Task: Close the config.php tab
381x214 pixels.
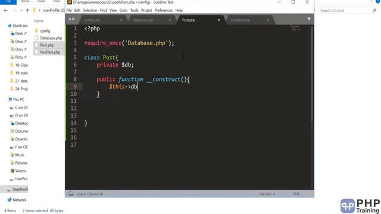Action: click(121, 20)
